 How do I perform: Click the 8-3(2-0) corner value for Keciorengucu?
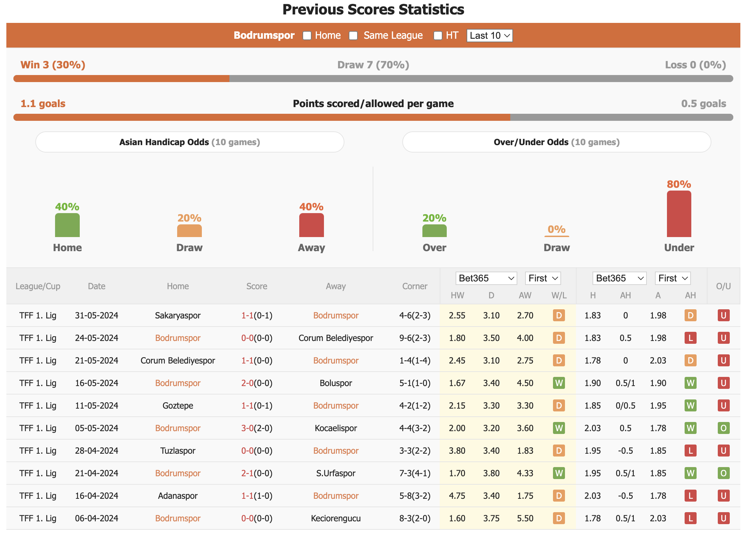(415, 518)
